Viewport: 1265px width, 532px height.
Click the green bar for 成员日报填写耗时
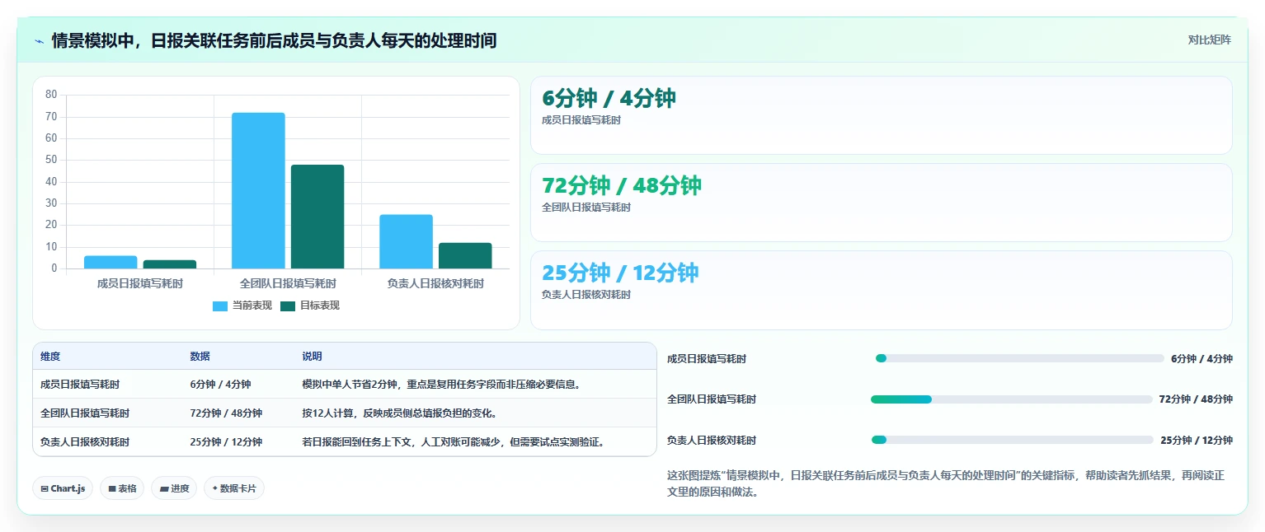[170, 264]
